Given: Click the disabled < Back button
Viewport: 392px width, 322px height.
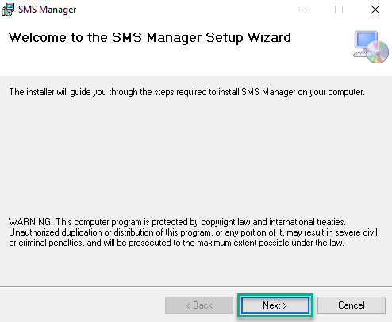Looking at the screenshot, I should [x=199, y=305].
